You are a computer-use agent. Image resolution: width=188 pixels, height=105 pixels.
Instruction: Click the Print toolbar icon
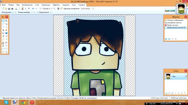click(12, 9)
